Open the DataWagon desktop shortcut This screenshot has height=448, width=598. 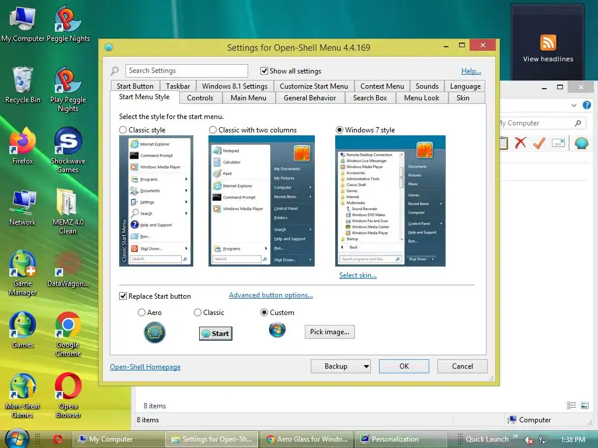(68, 268)
